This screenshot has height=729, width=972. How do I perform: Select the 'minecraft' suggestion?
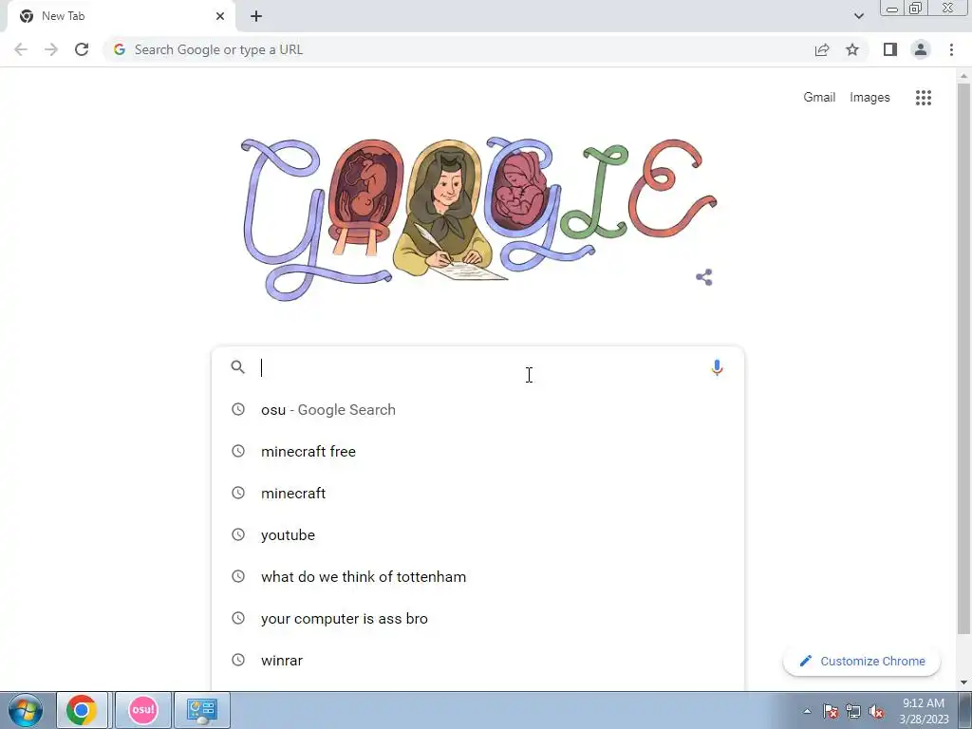[x=477, y=493]
